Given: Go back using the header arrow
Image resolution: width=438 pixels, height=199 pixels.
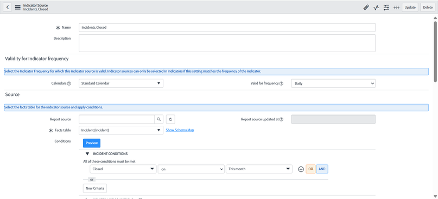Looking at the screenshot, I should pyautogui.click(x=8, y=8).
